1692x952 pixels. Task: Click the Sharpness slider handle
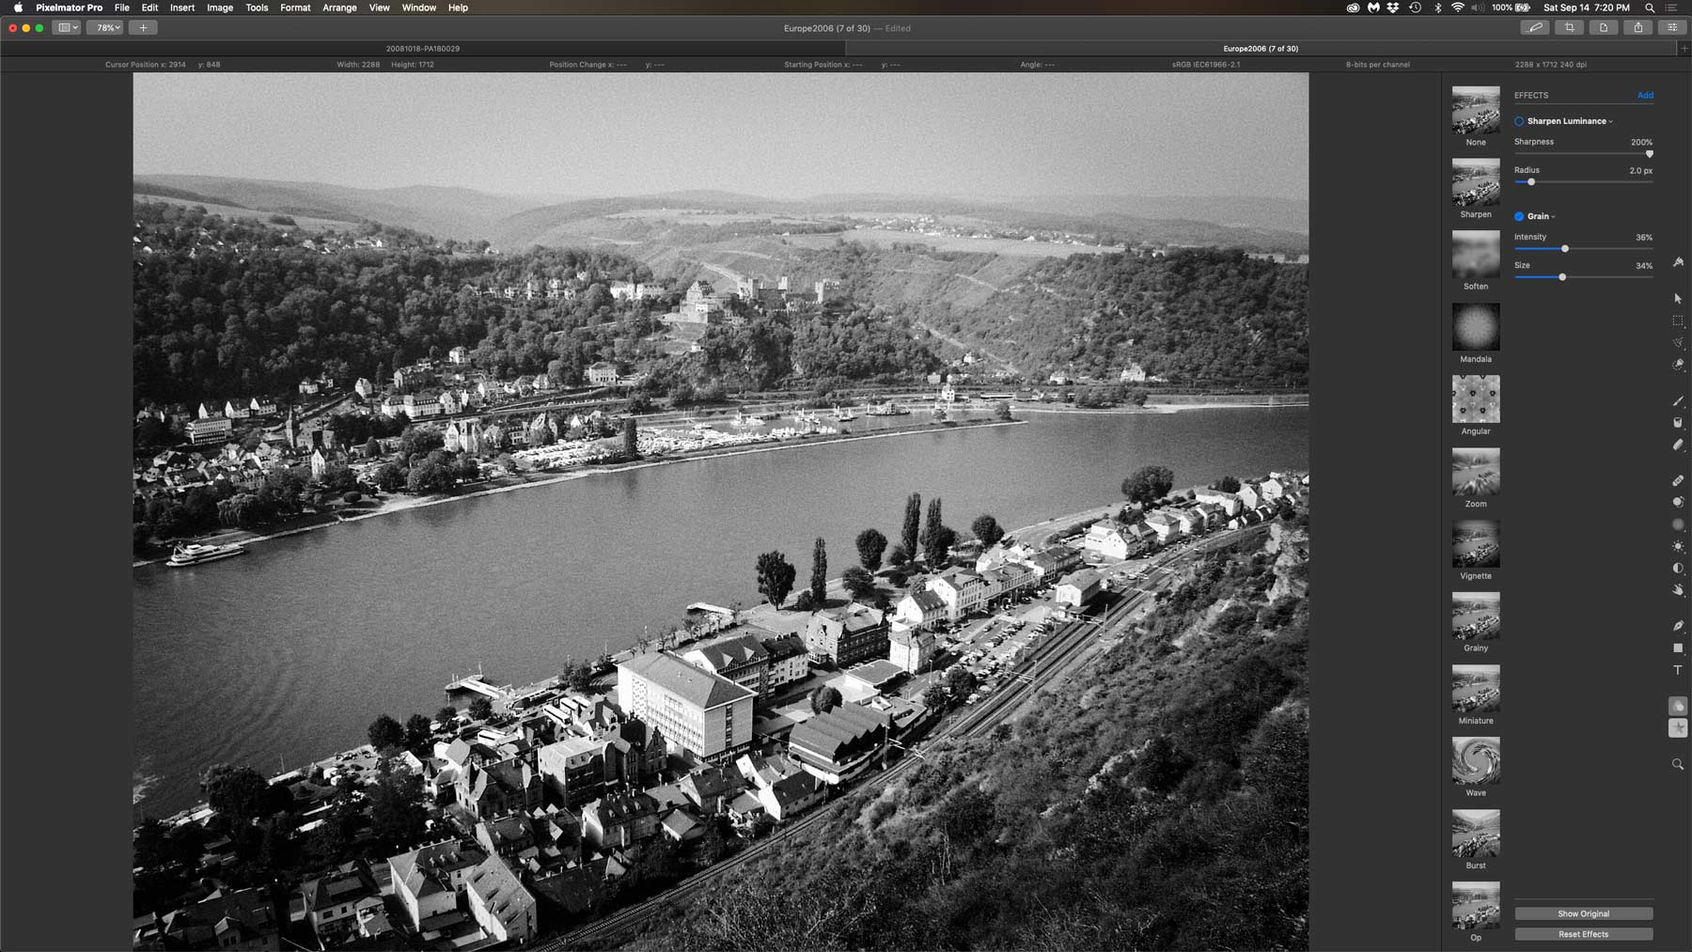point(1649,153)
